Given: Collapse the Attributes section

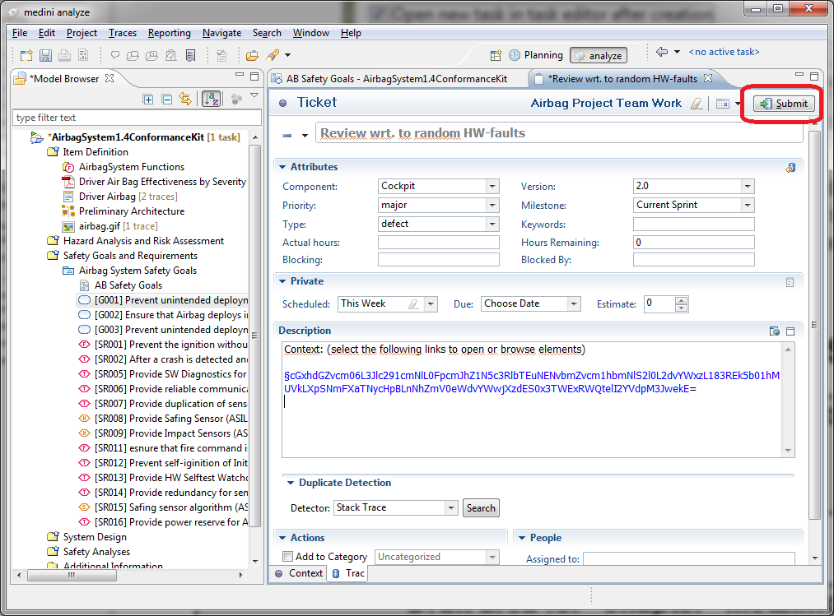Looking at the screenshot, I should click(x=282, y=167).
